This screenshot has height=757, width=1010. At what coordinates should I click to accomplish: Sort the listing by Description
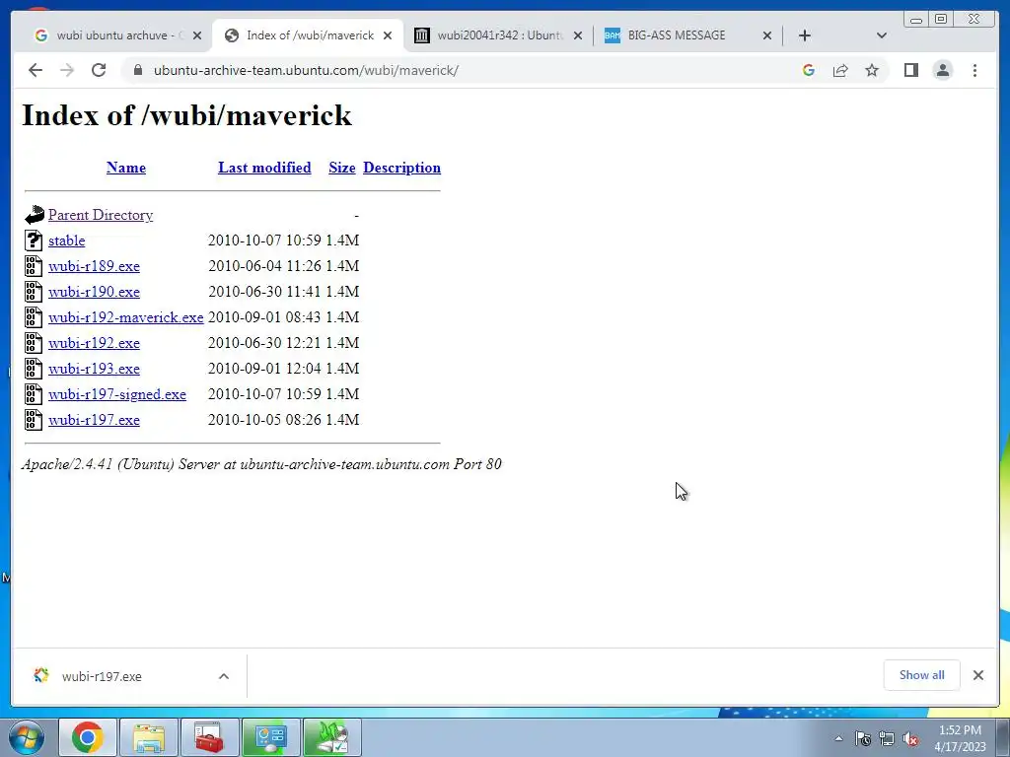[x=402, y=168]
